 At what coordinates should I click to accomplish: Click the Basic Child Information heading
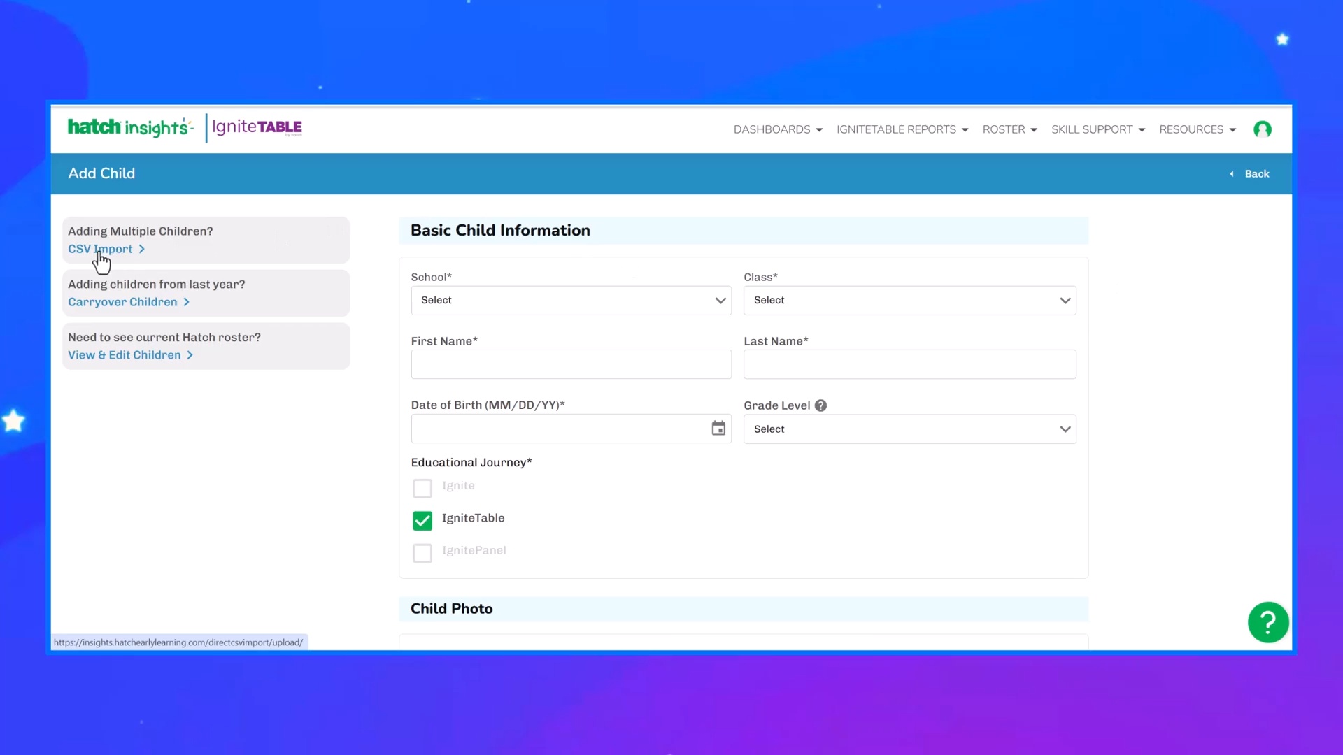(500, 231)
